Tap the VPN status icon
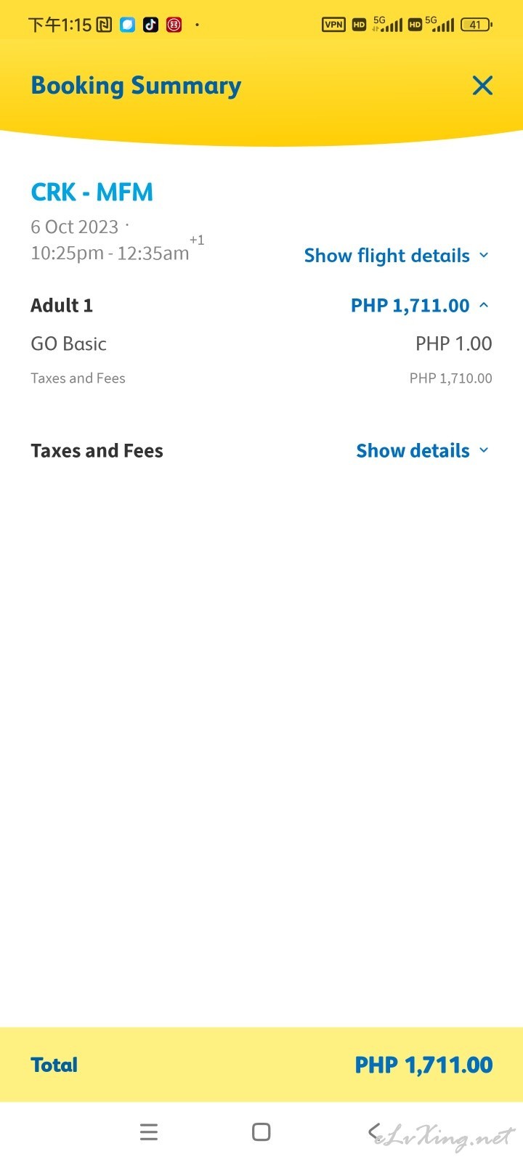Viewport: 523px width, 1162px height. pyautogui.click(x=333, y=25)
